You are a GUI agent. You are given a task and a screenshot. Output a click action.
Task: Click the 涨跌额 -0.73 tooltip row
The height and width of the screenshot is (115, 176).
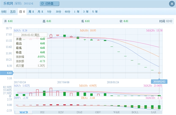pyautogui.click(x=31, y=61)
